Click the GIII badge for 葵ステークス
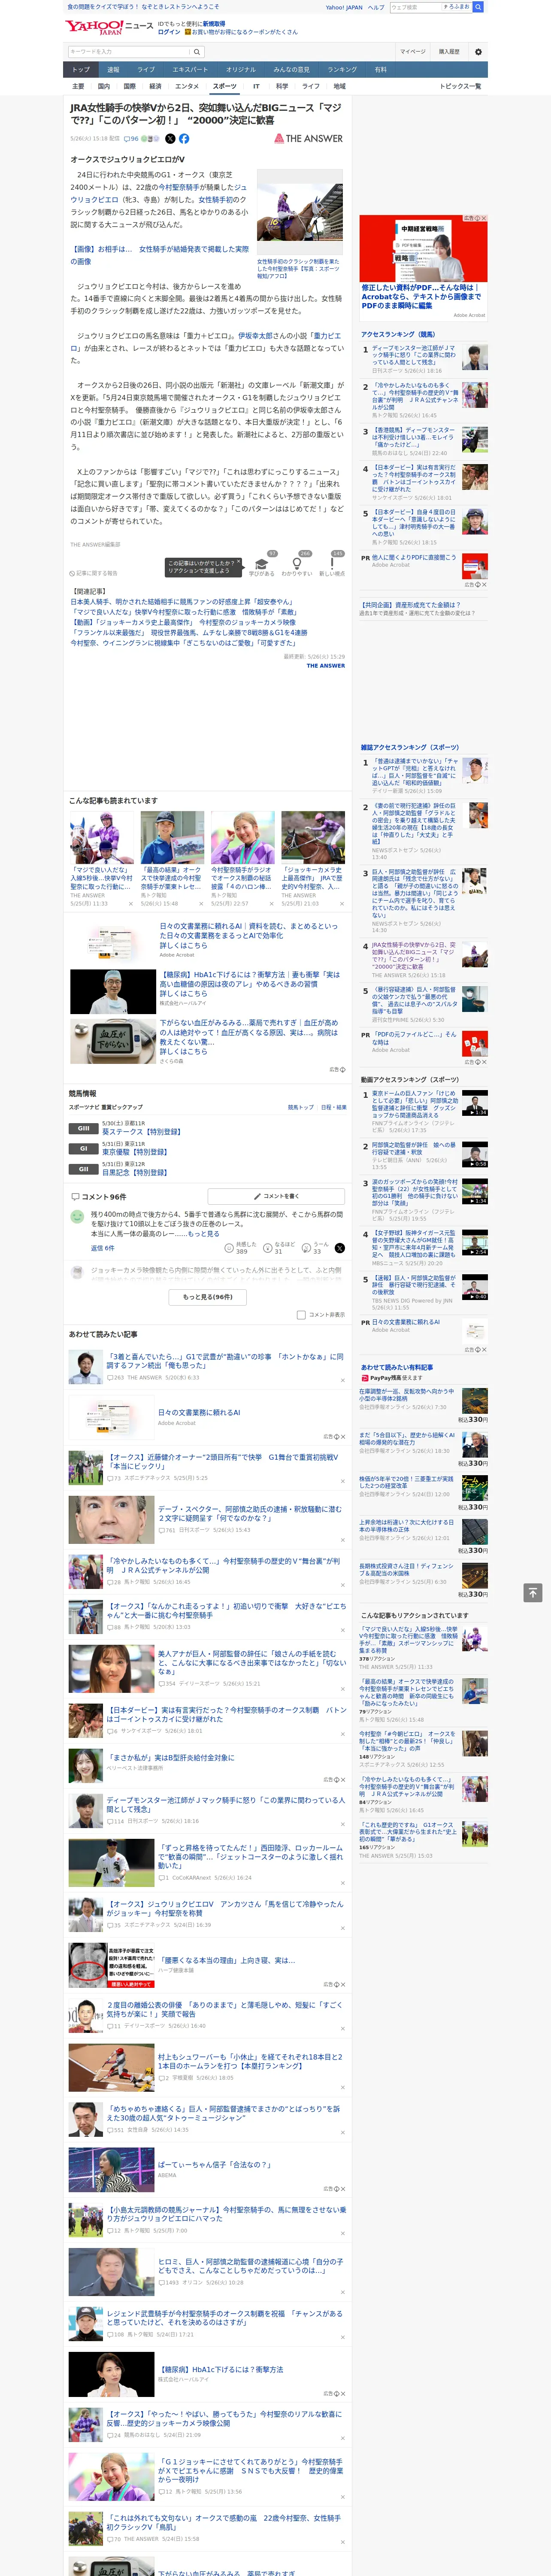The width and height of the screenshot is (551, 2576). click(x=84, y=1128)
